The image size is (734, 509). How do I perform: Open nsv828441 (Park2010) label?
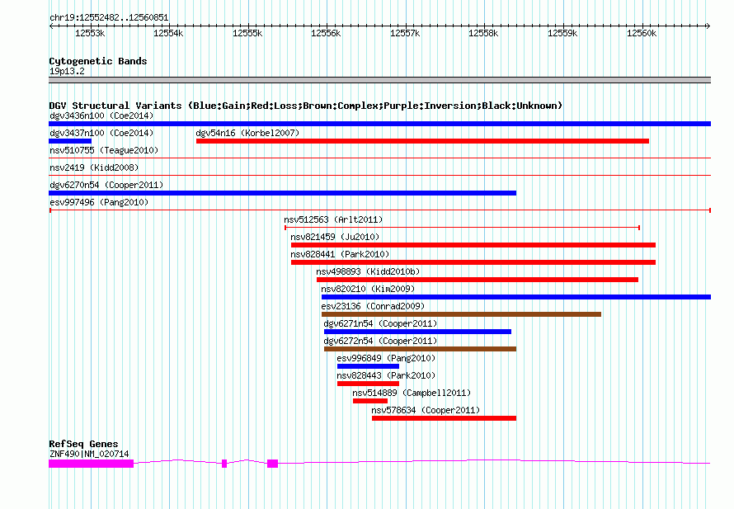tap(340, 254)
